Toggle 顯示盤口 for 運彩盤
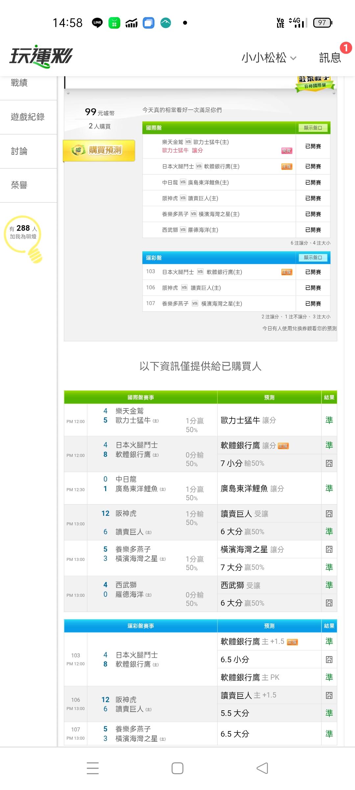 pyautogui.click(x=313, y=258)
